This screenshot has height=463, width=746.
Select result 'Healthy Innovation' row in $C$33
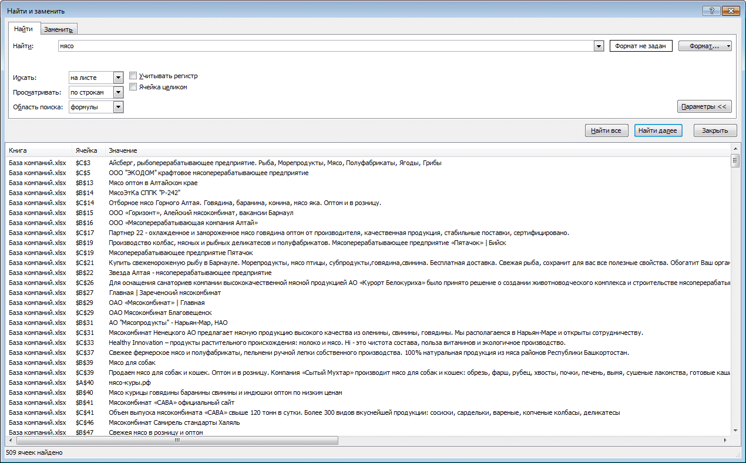click(368, 343)
